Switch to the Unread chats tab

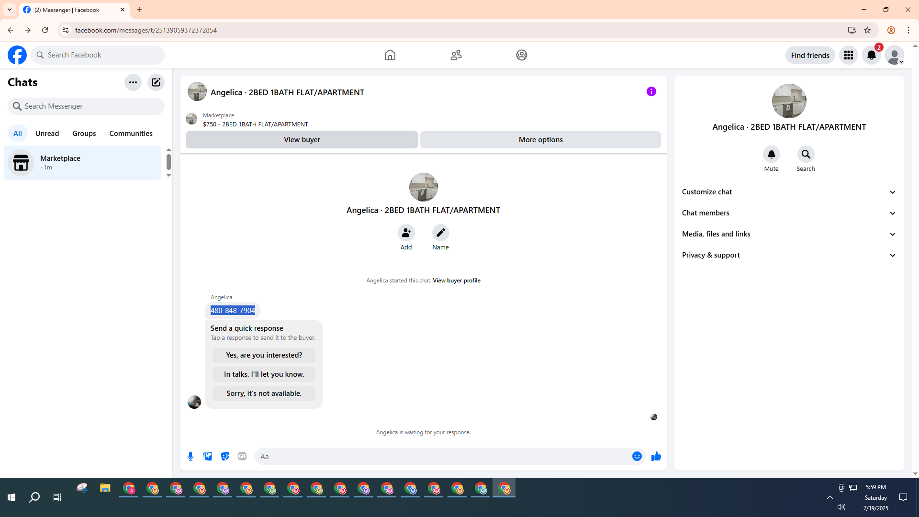[47, 133]
